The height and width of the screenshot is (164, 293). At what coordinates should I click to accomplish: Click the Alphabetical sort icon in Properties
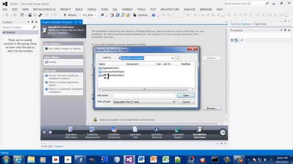[237, 40]
